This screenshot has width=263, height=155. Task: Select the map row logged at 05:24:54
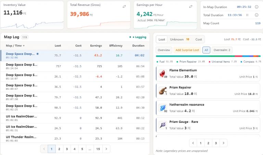coord(75,66)
